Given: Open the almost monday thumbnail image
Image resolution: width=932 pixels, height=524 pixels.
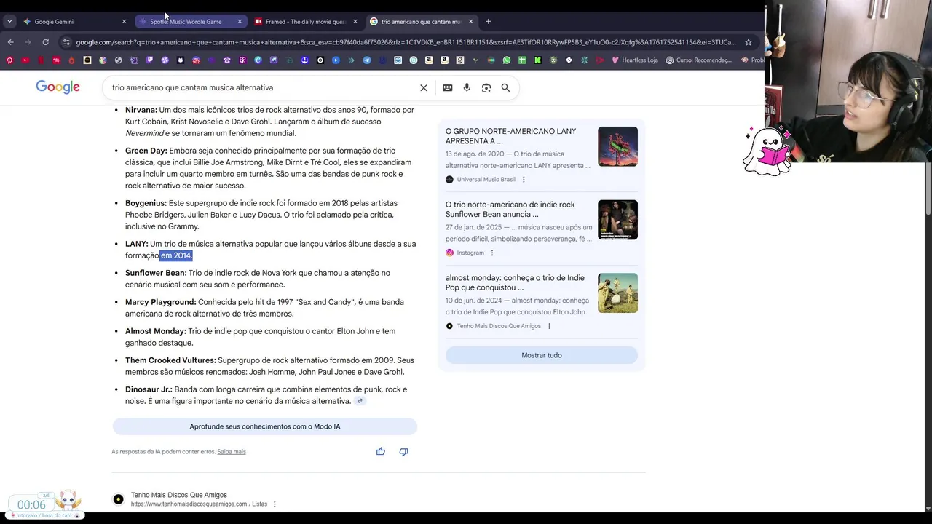Looking at the screenshot, I should tap(617, 293).
